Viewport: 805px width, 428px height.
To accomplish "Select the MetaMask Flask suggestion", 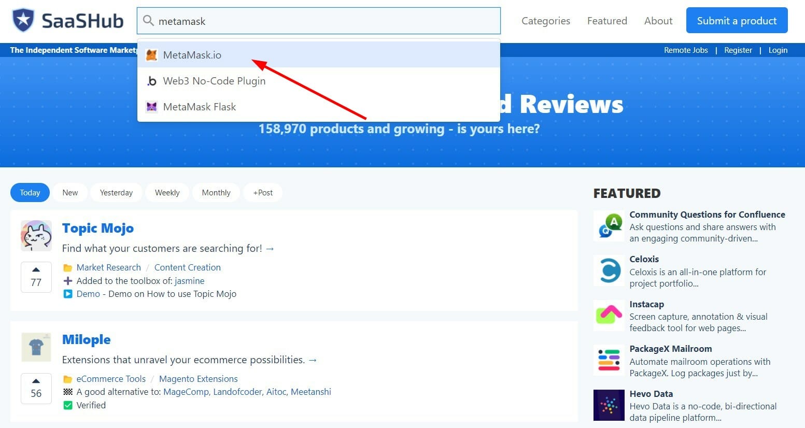I will coord(319,107).
